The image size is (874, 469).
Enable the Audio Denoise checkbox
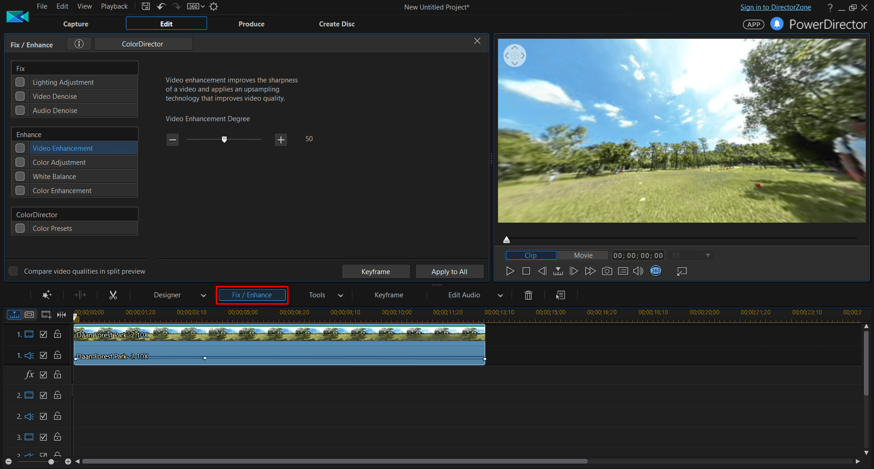[20, 110]
